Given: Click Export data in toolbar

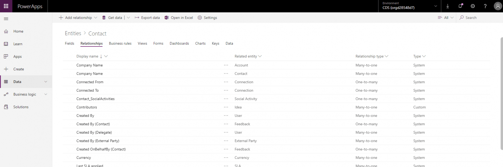Looking at the screenshot, I should point(147,18).
